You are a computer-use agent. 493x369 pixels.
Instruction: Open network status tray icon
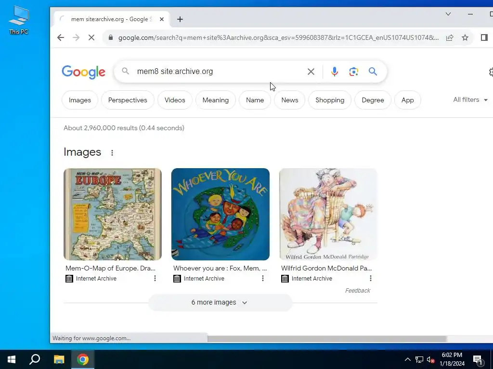tap(419, 359)
